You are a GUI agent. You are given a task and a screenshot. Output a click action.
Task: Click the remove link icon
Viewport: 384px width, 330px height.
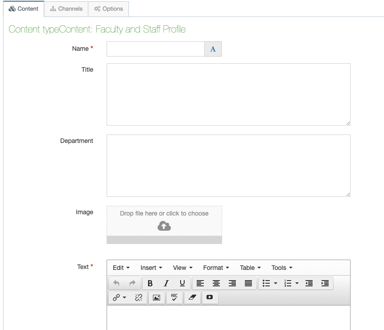coord(139,297)
